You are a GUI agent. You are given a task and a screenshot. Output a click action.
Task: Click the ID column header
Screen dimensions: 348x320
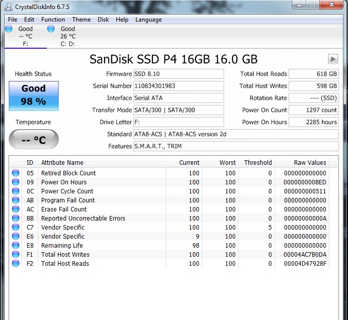click(x=30, y=163)
